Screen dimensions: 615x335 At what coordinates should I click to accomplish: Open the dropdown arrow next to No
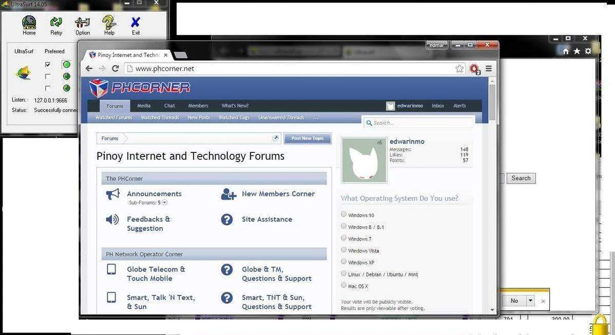coord(530,301)
